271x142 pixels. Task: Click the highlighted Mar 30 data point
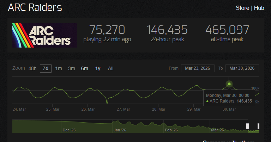click(229, 84)
